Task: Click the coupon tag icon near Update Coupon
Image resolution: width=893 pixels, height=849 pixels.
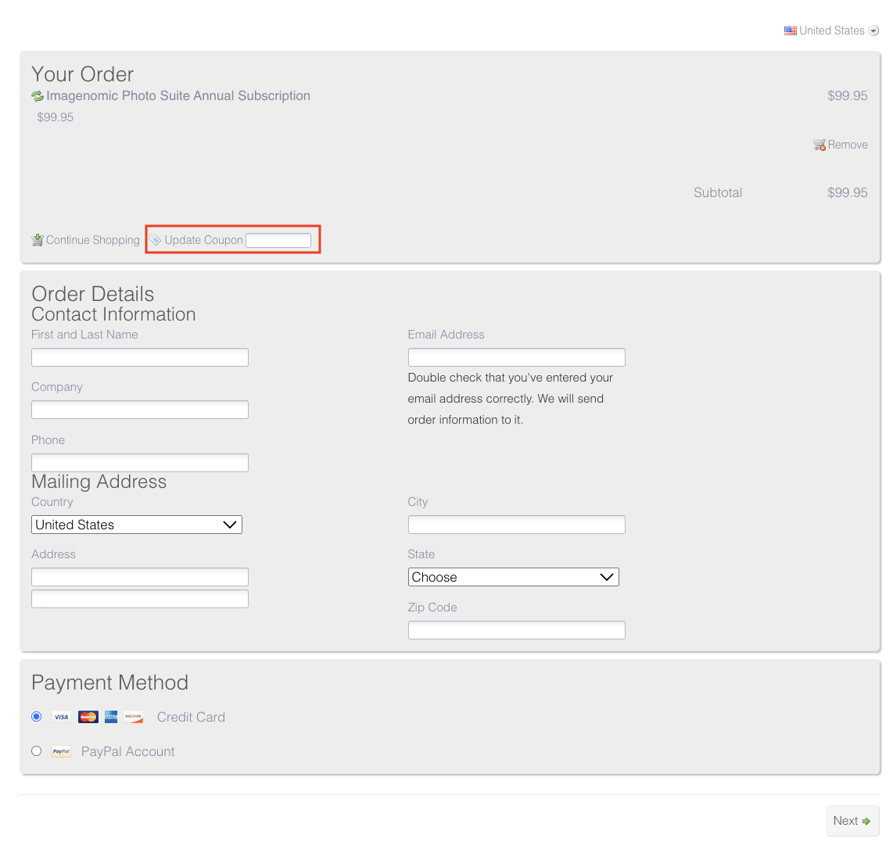Action: coord(155,239)
